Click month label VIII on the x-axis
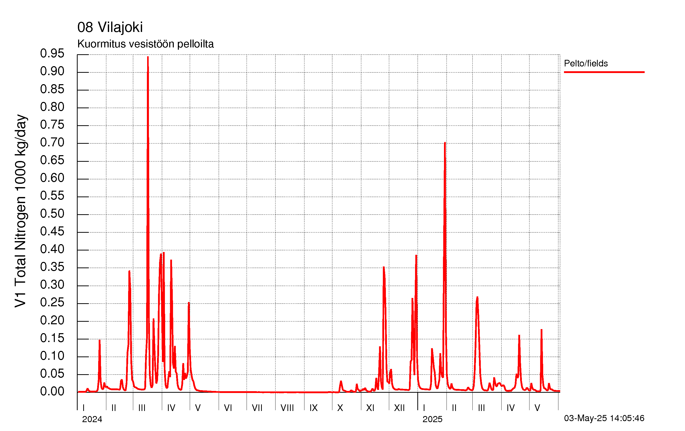 point(287,408)
